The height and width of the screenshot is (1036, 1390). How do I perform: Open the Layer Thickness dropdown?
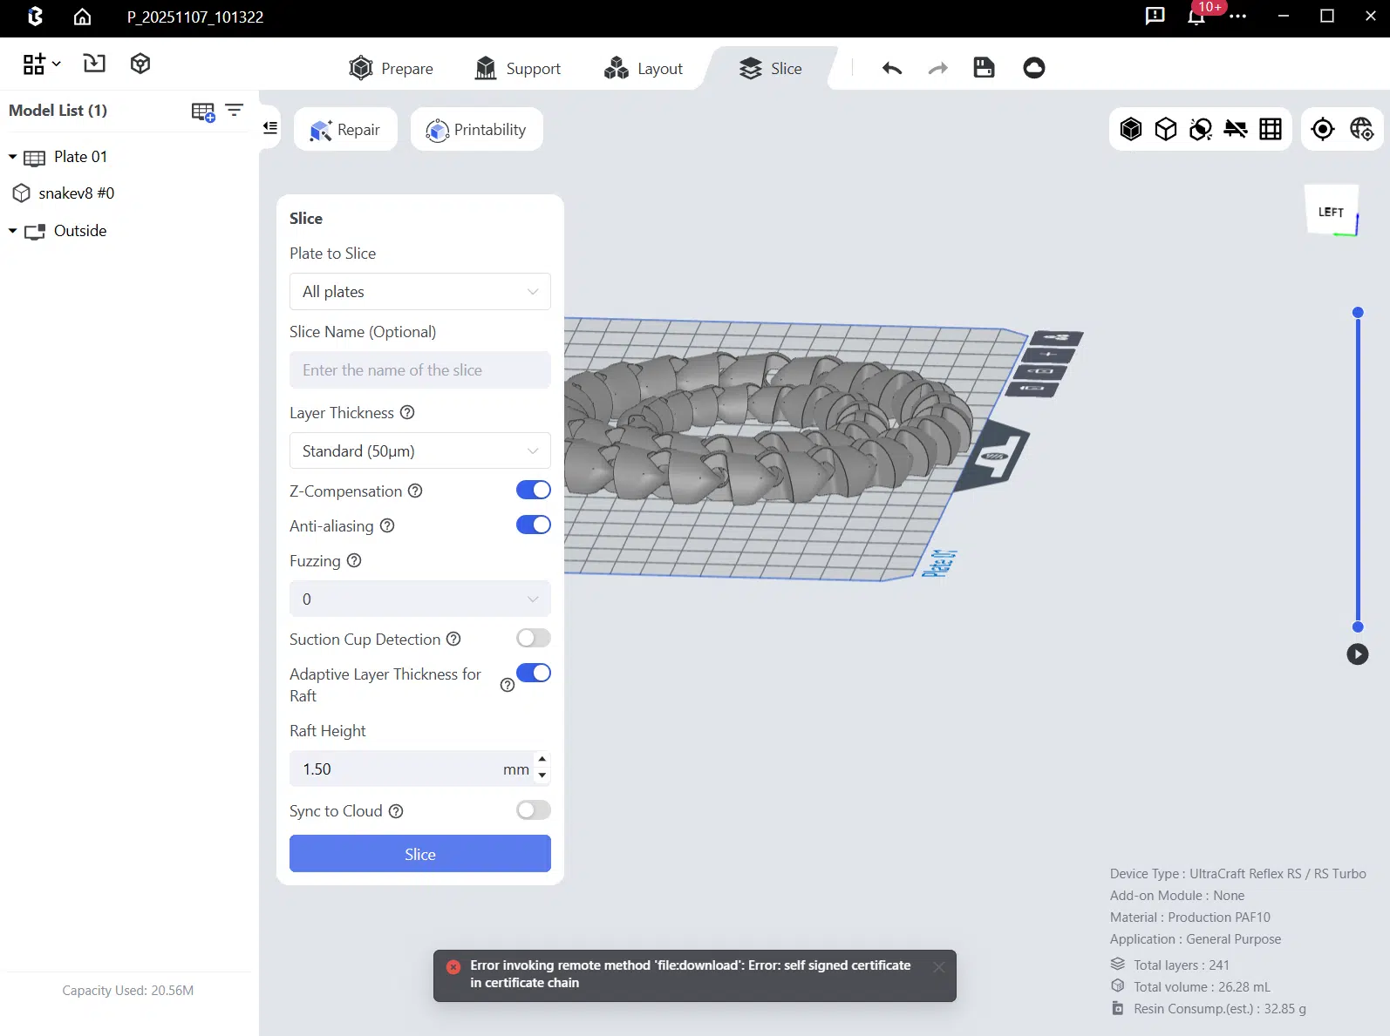click(x=419, y=451)
